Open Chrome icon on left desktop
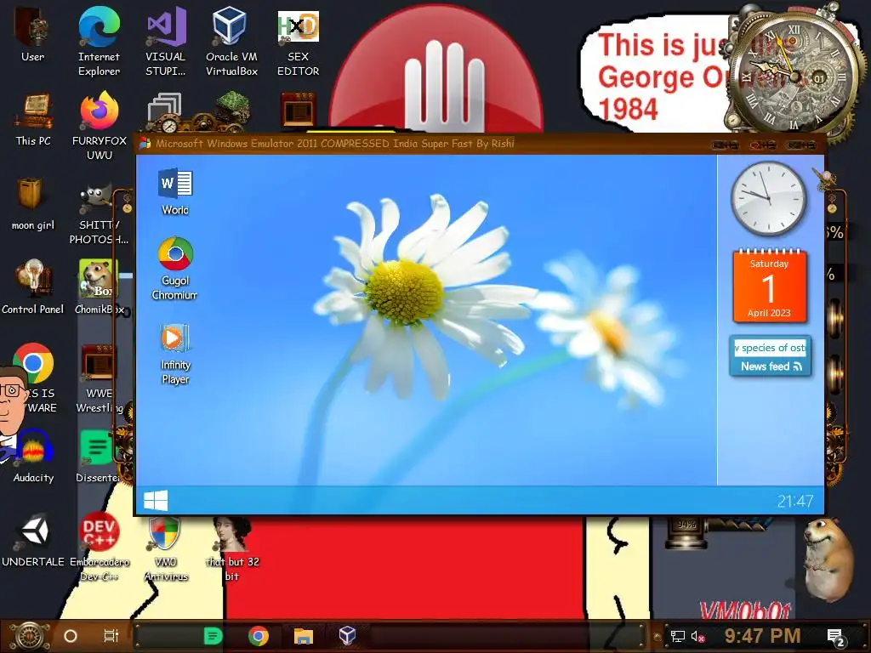871x653 pixels. (x=33, y=363)
